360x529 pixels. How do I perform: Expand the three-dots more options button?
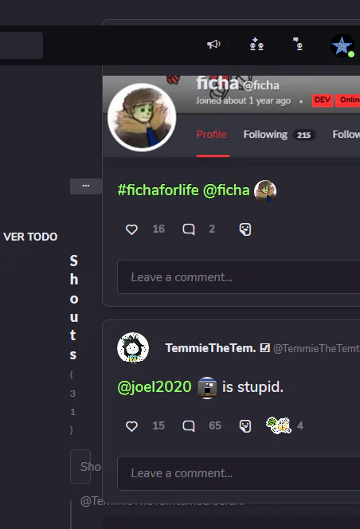click(x=86, y=186)
